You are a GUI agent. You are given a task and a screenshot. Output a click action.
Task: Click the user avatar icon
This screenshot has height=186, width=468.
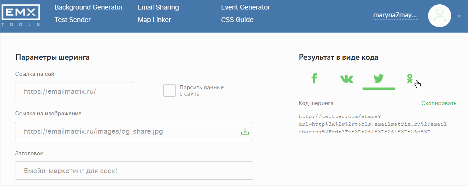pyautogui.click(x=439, y=16)
